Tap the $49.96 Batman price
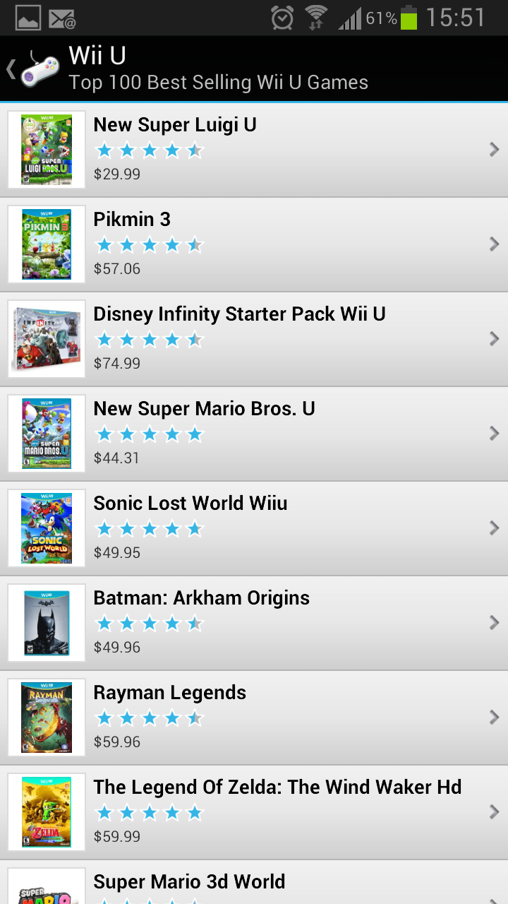508x904 pixels. (x=117, y=647)
